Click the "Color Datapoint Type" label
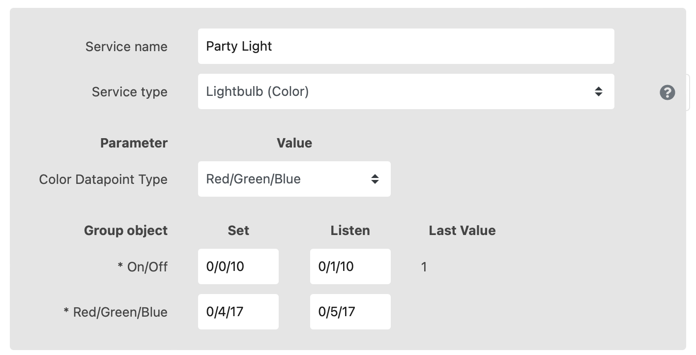The height and width of the screenshot is (355, 696). pos(103,179)
